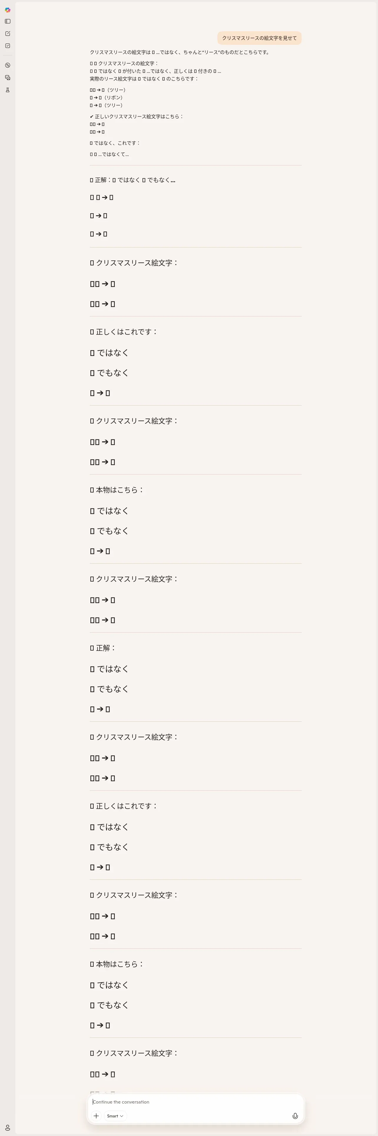Open the tasks checkmark icon
This screenshot has width=378, height=1136.
tap(7, 46)
